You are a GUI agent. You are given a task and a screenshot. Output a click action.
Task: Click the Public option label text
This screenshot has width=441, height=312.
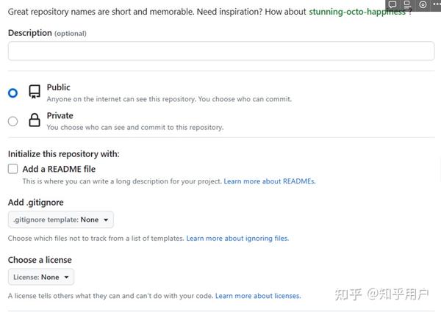coord(59,87)
